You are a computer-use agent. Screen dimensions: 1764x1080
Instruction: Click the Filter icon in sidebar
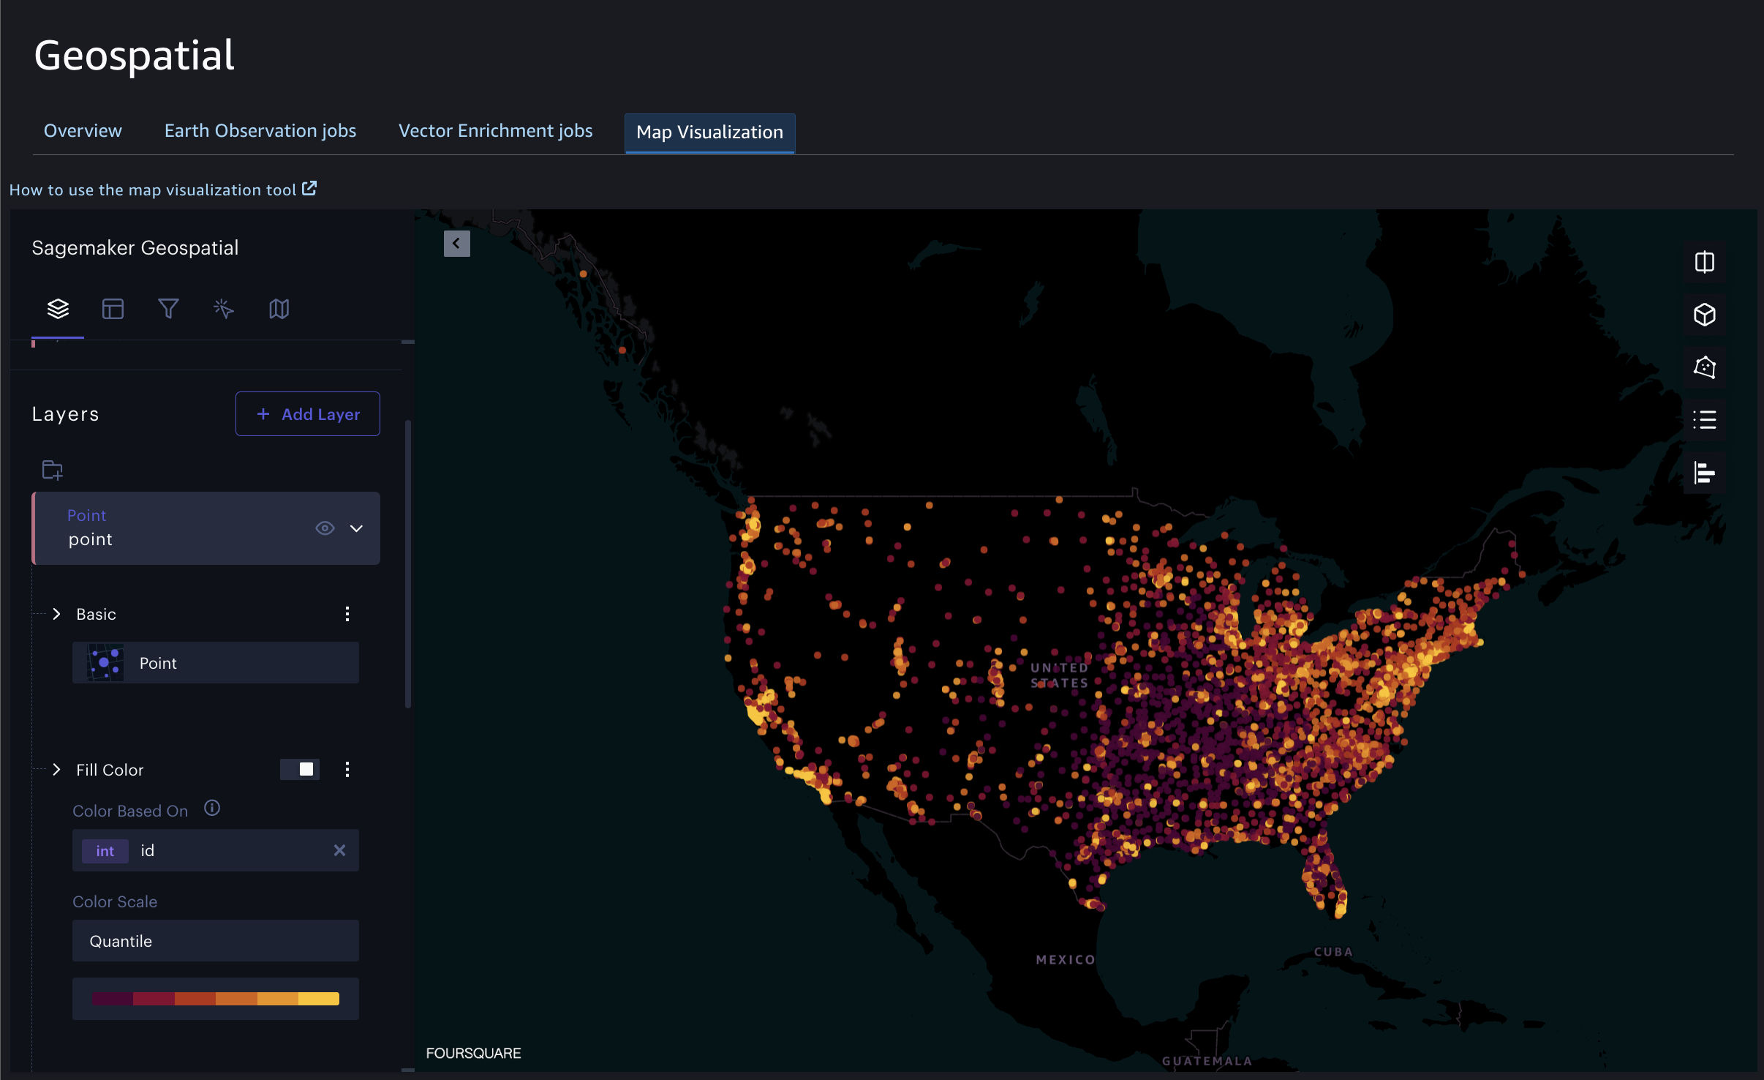[167, 307]
